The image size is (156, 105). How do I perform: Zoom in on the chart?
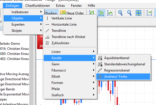121,13
